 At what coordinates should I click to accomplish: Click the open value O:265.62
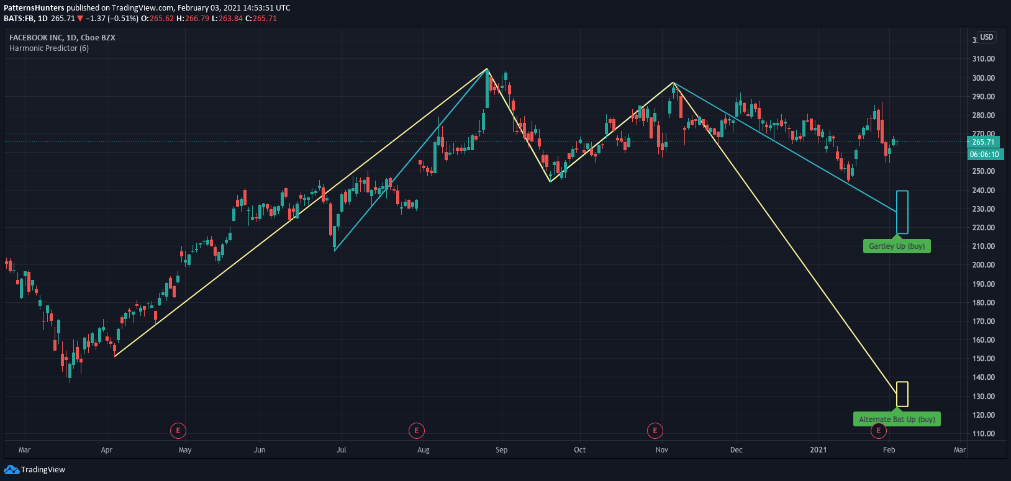[158, 19]
